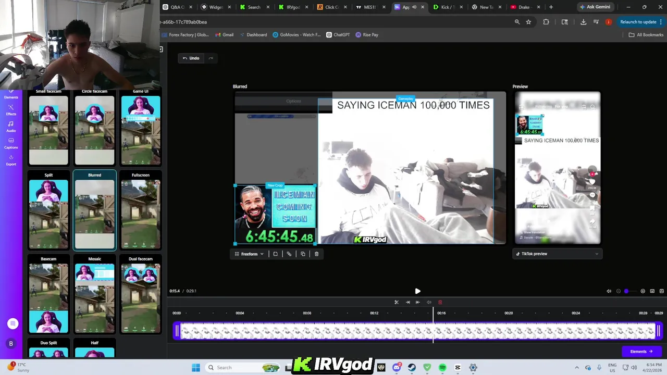This screenshot has height=375, width=667.
Task: Click the 00:20 mark on timeline ruler
Action: (509, 313)
